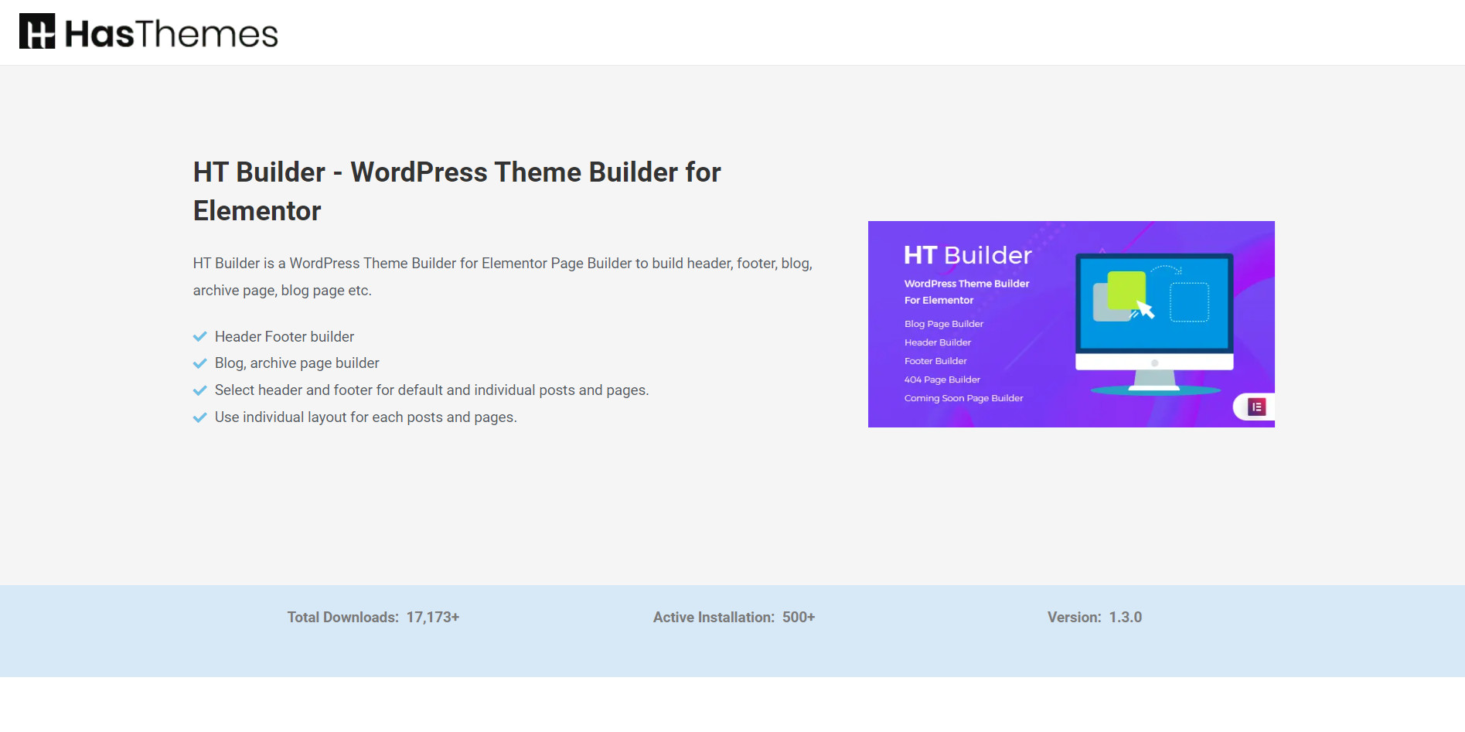Click the HasThemes logo

(x=148, y=32)
